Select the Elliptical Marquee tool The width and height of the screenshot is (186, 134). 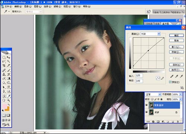[4, 57]
